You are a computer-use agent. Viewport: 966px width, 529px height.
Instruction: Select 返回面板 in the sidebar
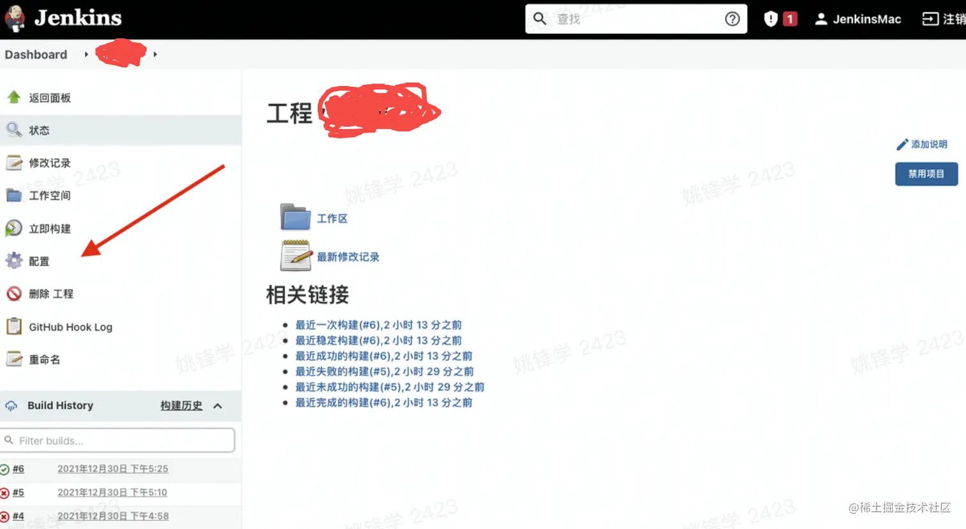click(50, 98)
